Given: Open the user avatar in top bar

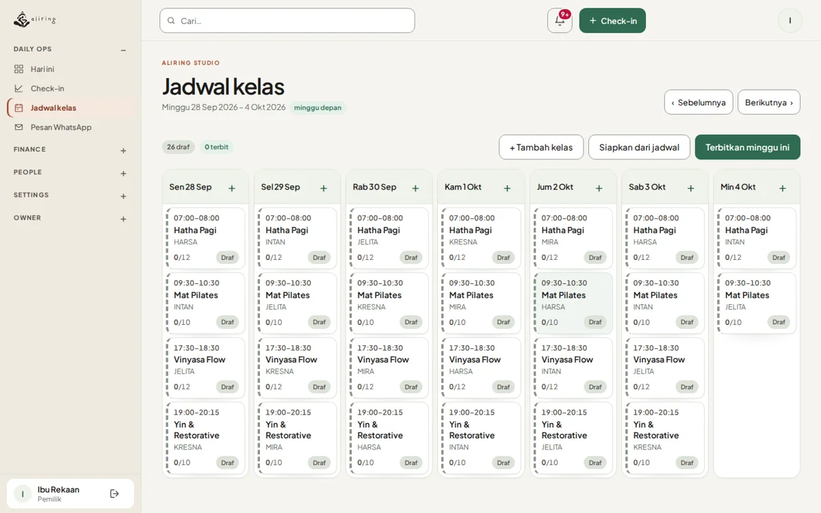Looking at the screenshot, I should click(790, 21).
